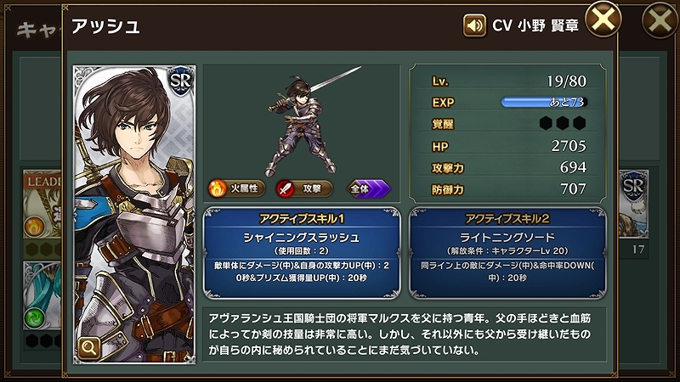Tap the 全体 purple arrow badge
The height and width of the screenshot is (382, 680).
click(x=369, y=188)
